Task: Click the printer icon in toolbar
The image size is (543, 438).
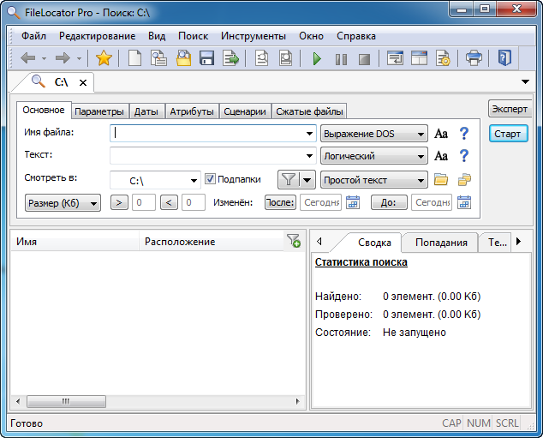Action: tap(474, 58)
